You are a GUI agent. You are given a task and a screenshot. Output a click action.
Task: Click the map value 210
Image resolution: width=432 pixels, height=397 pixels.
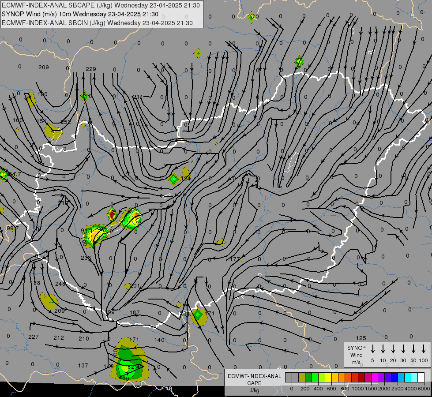coord(84,338)
